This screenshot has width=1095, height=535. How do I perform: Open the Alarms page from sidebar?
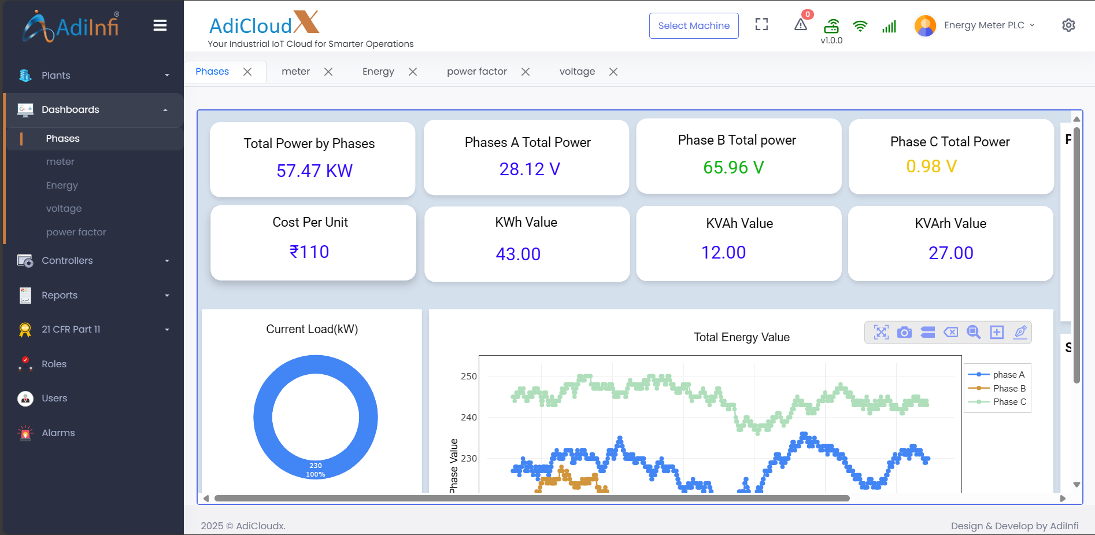point(58,433)
